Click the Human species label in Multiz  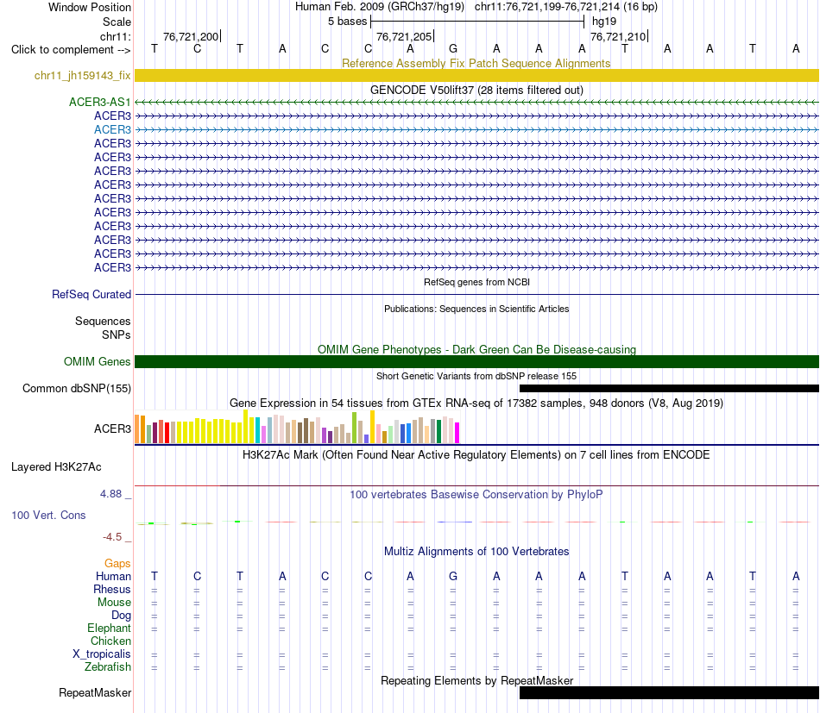[113, 577]
